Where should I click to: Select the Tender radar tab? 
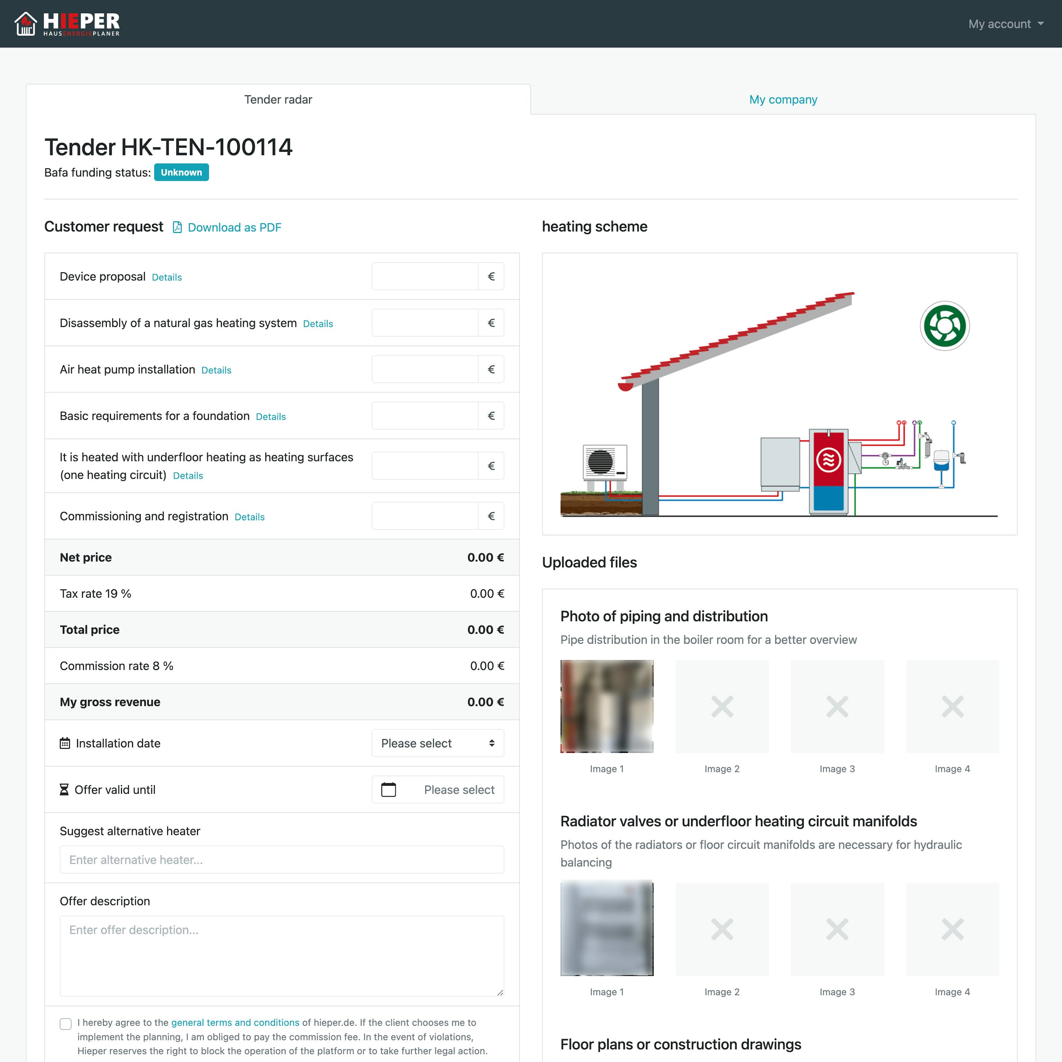tap(278, 100)
